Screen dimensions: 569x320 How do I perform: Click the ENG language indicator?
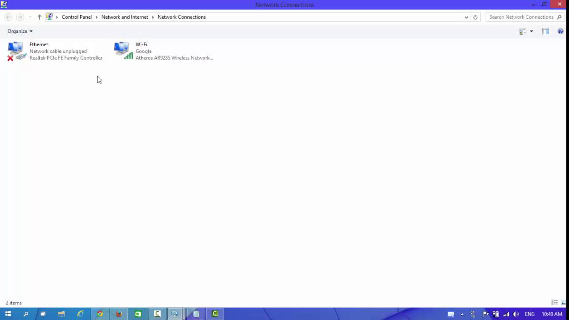(x=530, y=314)
